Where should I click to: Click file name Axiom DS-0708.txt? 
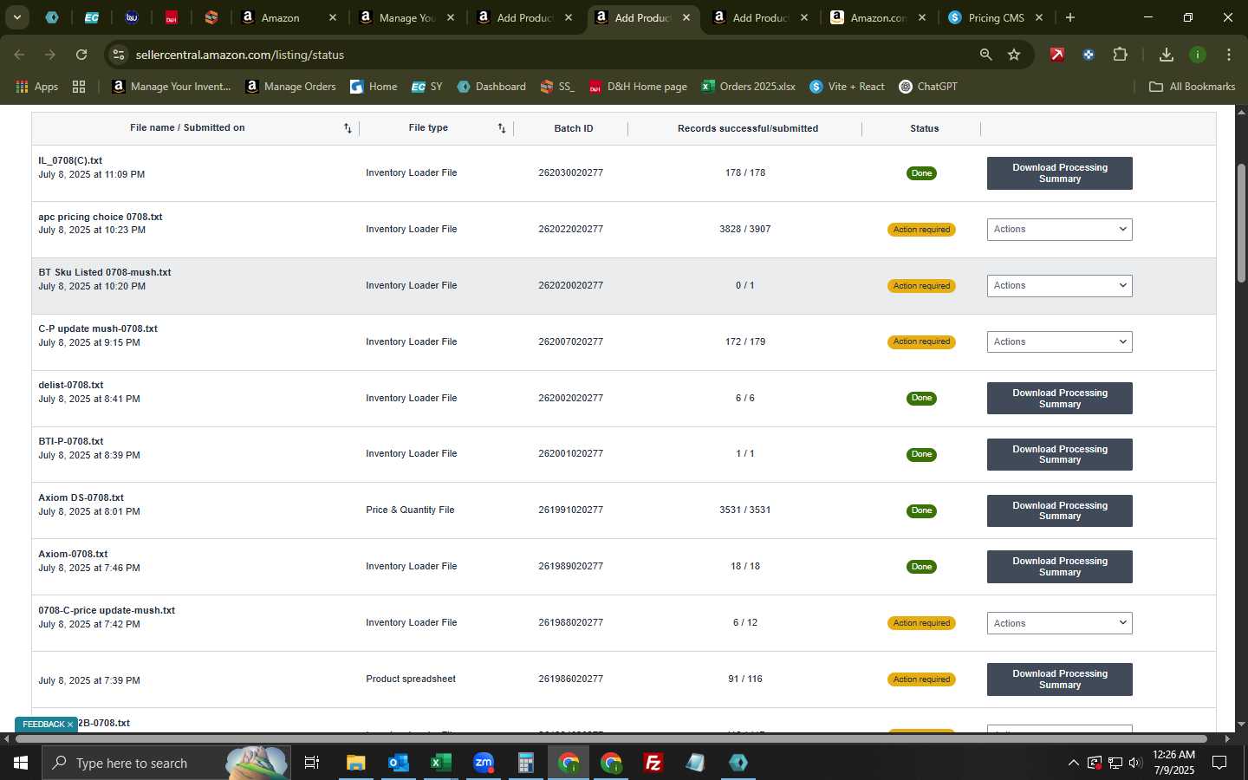(x=81, y=498)
